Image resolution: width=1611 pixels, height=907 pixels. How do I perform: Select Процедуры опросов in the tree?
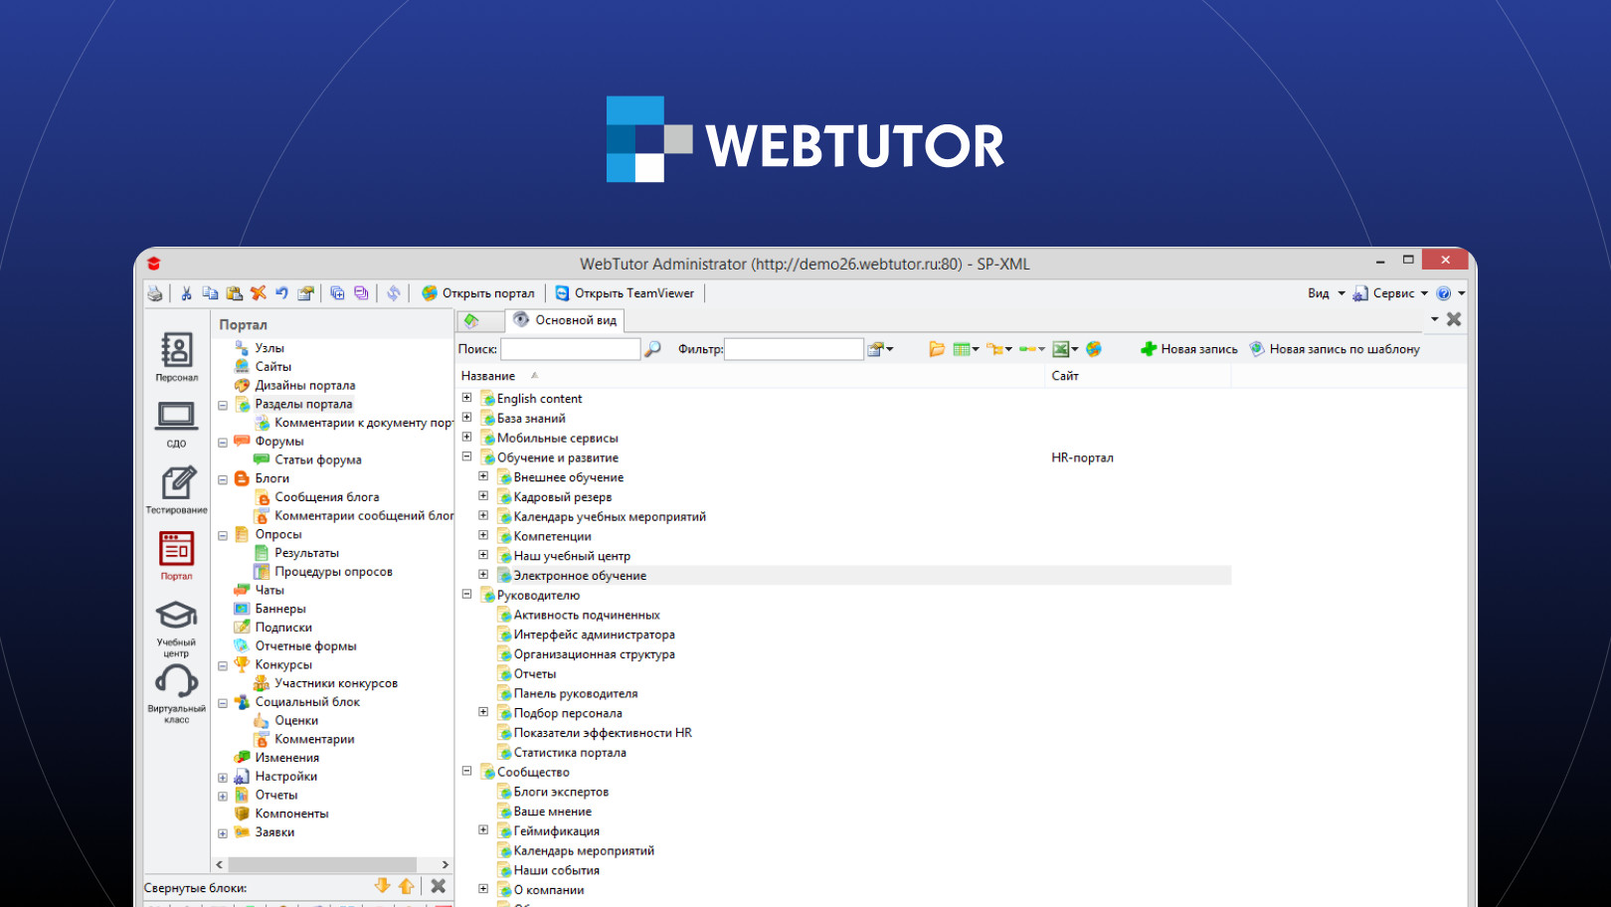click(x=333, y=572)
